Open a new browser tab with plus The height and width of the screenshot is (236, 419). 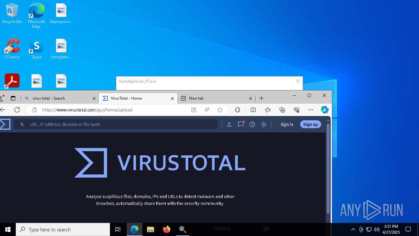tap(261, 98)
